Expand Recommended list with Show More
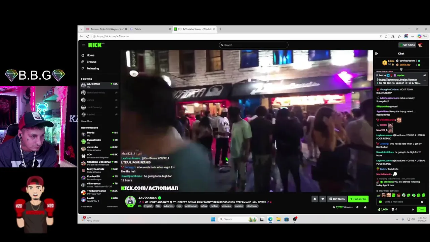Image resolution: width=430 pixels, height=242 pixels. click(86, 206)
